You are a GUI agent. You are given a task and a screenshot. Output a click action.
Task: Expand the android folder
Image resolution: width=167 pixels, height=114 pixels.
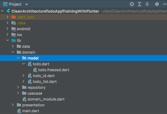click(x=7, y=29)
